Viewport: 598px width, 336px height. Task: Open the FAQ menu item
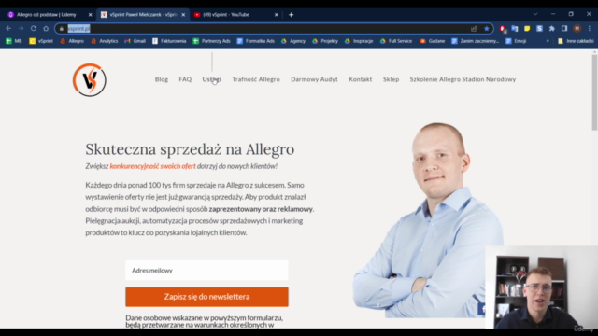[x=185, y=79]
